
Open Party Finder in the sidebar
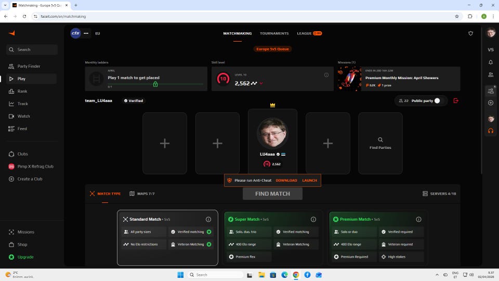(x=32, y=66)
